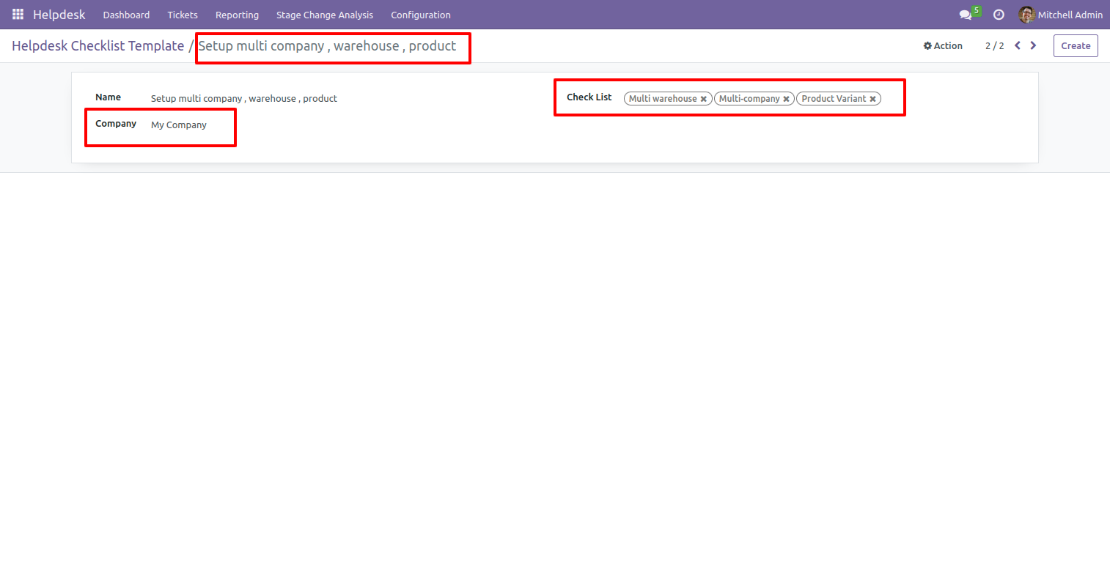
Task: Click the Product Variant tag label
Action: [x=834, y=99]
